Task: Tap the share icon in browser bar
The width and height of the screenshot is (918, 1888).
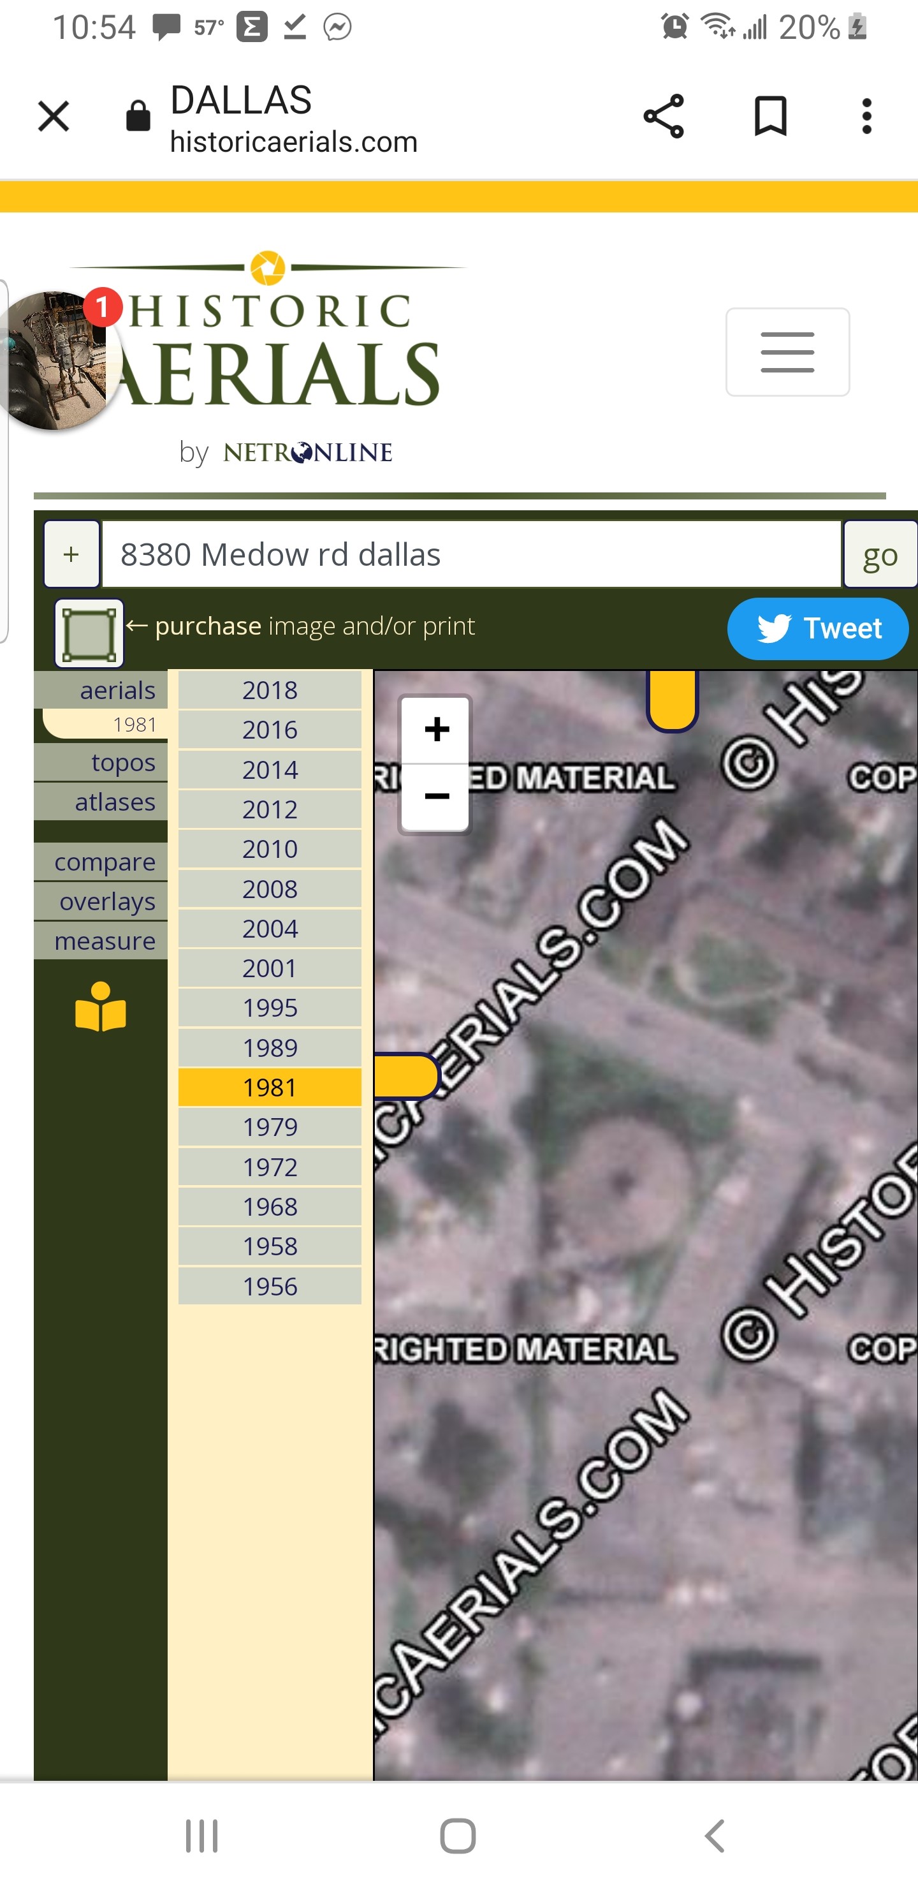Action: click(x=663, y=116)
